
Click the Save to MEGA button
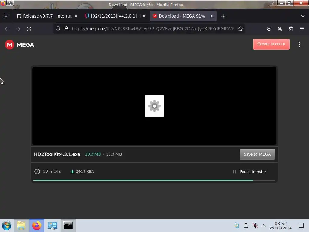pyautogui.click(x=257, y=154)
